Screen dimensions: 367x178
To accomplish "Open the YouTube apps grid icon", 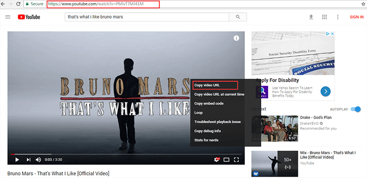I will [324, 17].
